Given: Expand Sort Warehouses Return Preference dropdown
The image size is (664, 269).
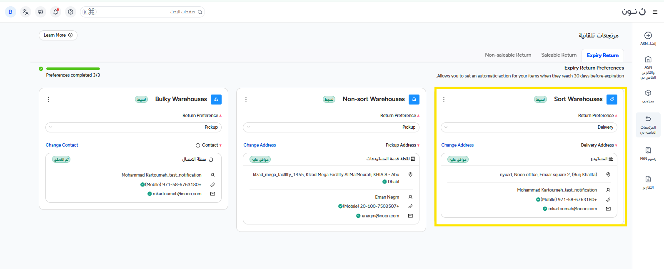Looking at the screenshot, I should tap(529, 127).
